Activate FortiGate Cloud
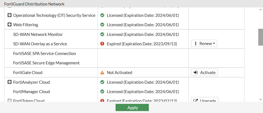The width and height of the screenshot is (263, 113). point(204,72)
